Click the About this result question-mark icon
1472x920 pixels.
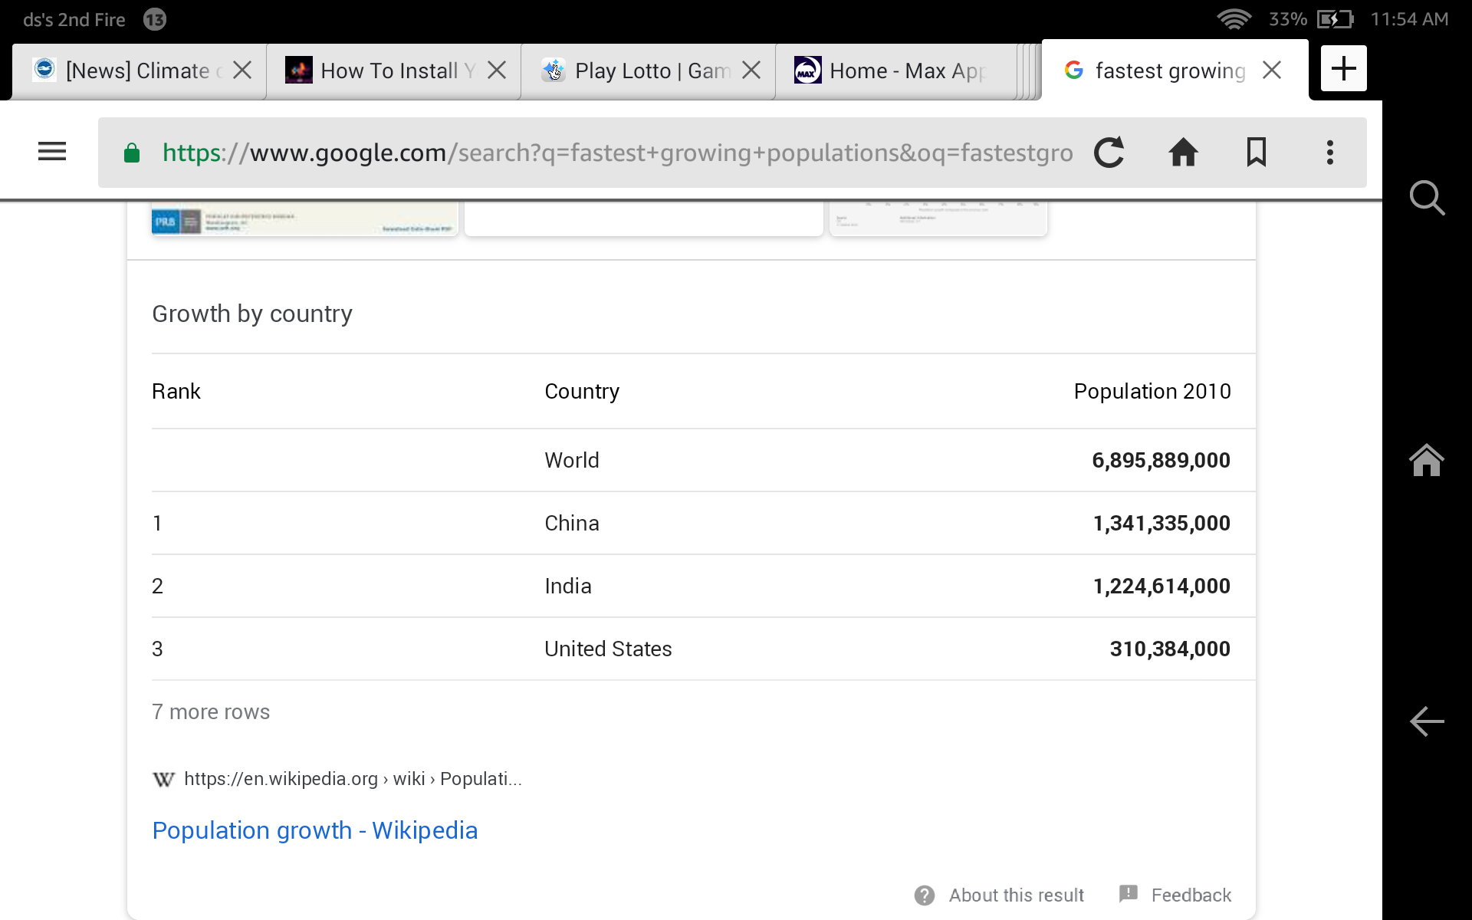click(x=925, y=895)
